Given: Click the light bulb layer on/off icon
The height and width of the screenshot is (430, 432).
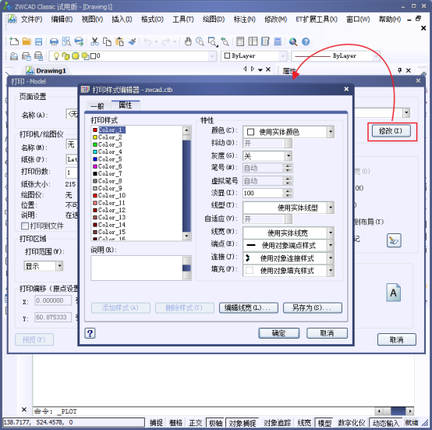Looking at the screenshot, I should pos(56,56).
